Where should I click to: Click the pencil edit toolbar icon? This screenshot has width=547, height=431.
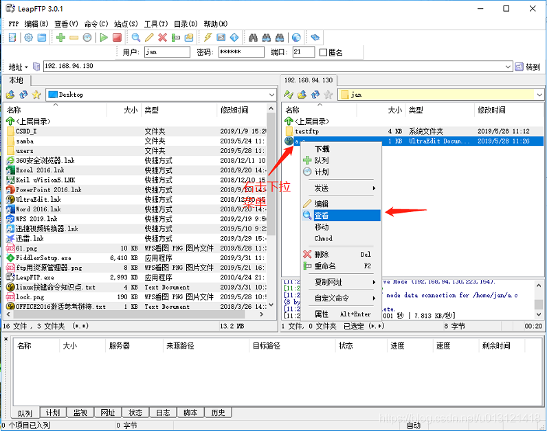click(149, 37)
